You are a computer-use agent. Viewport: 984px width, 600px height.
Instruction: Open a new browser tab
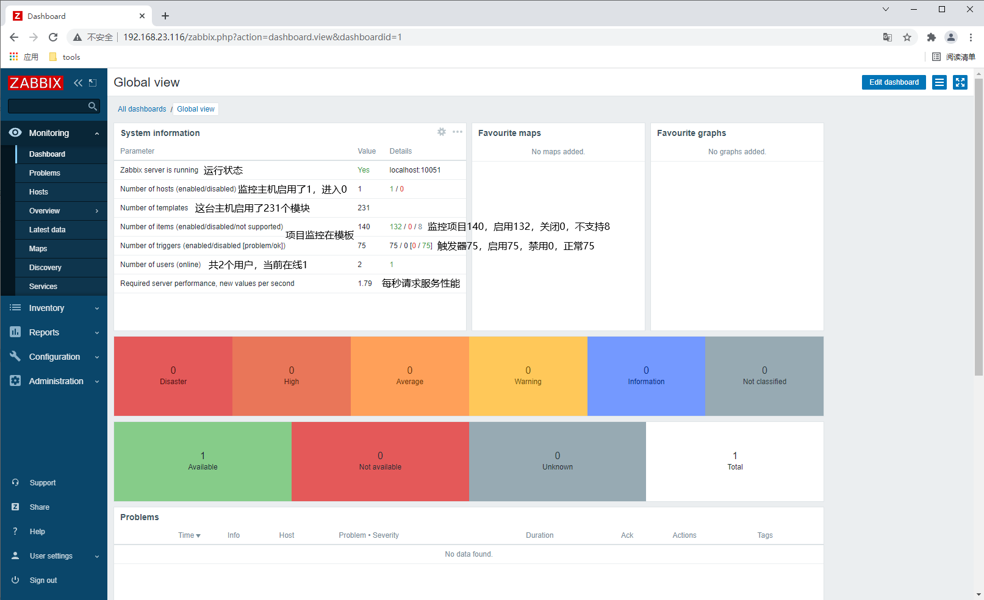click(x=165, y=16)
